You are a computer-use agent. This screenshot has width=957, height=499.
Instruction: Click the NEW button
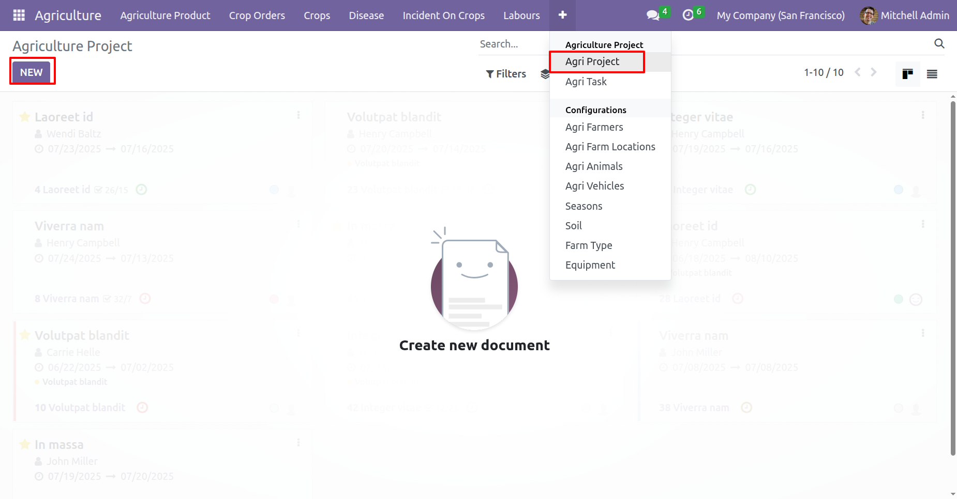[x=32, y=72]
